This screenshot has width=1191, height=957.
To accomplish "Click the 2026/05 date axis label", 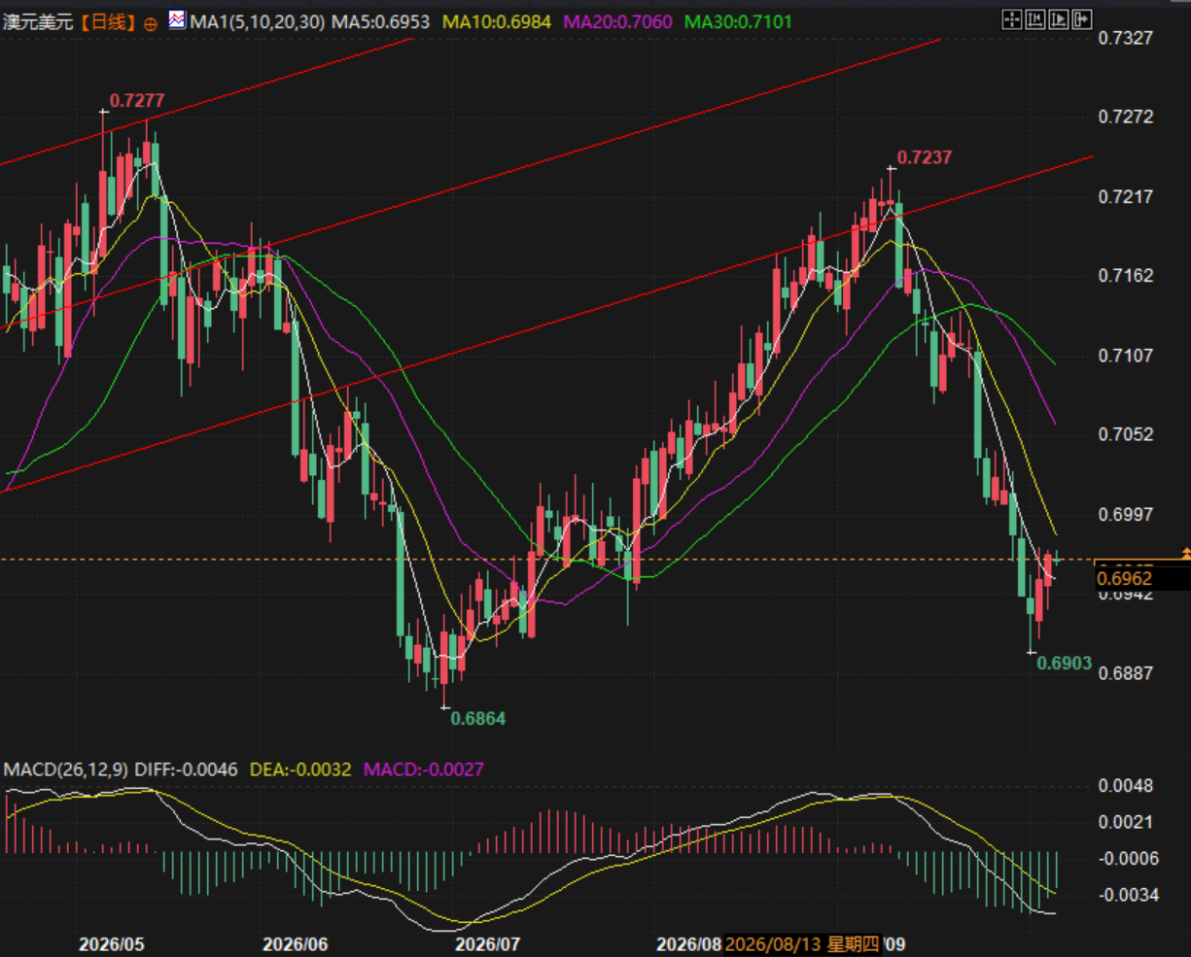I will 111,944.
